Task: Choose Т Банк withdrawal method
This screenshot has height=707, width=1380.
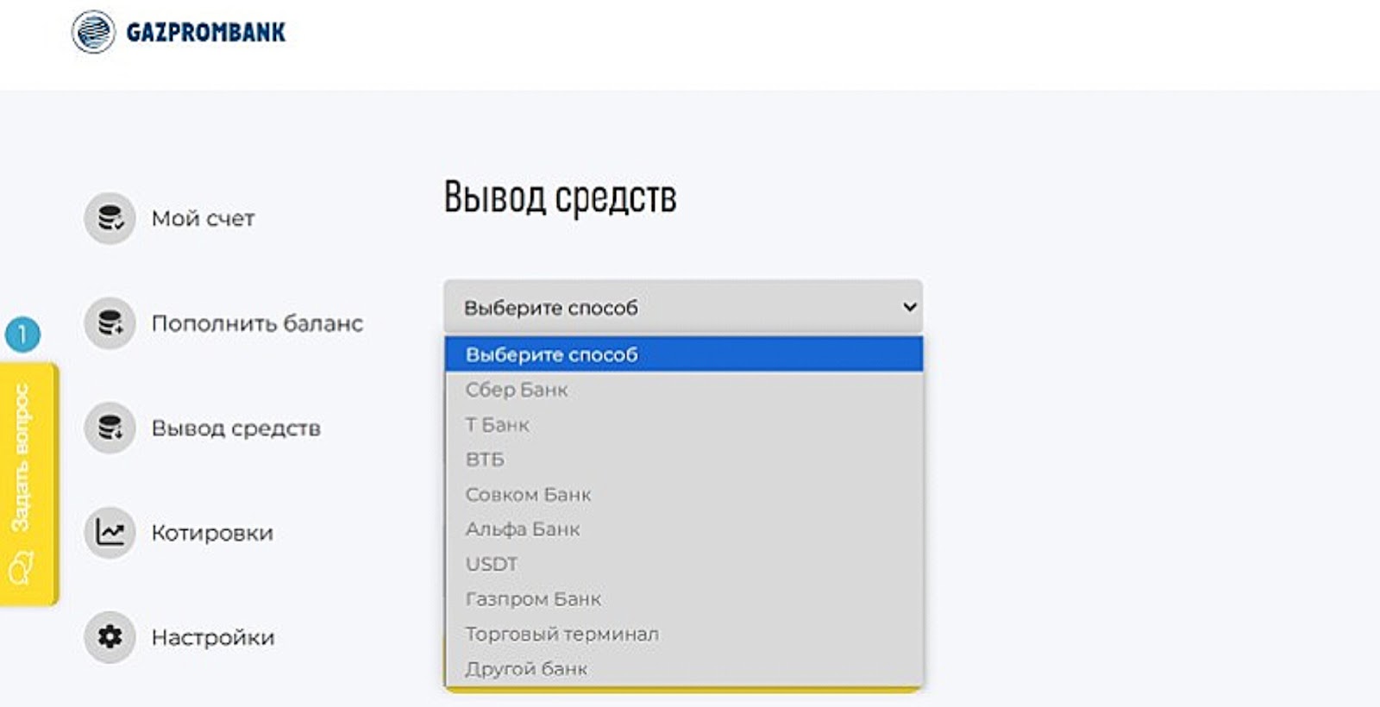Action: (x=684, y=425)
